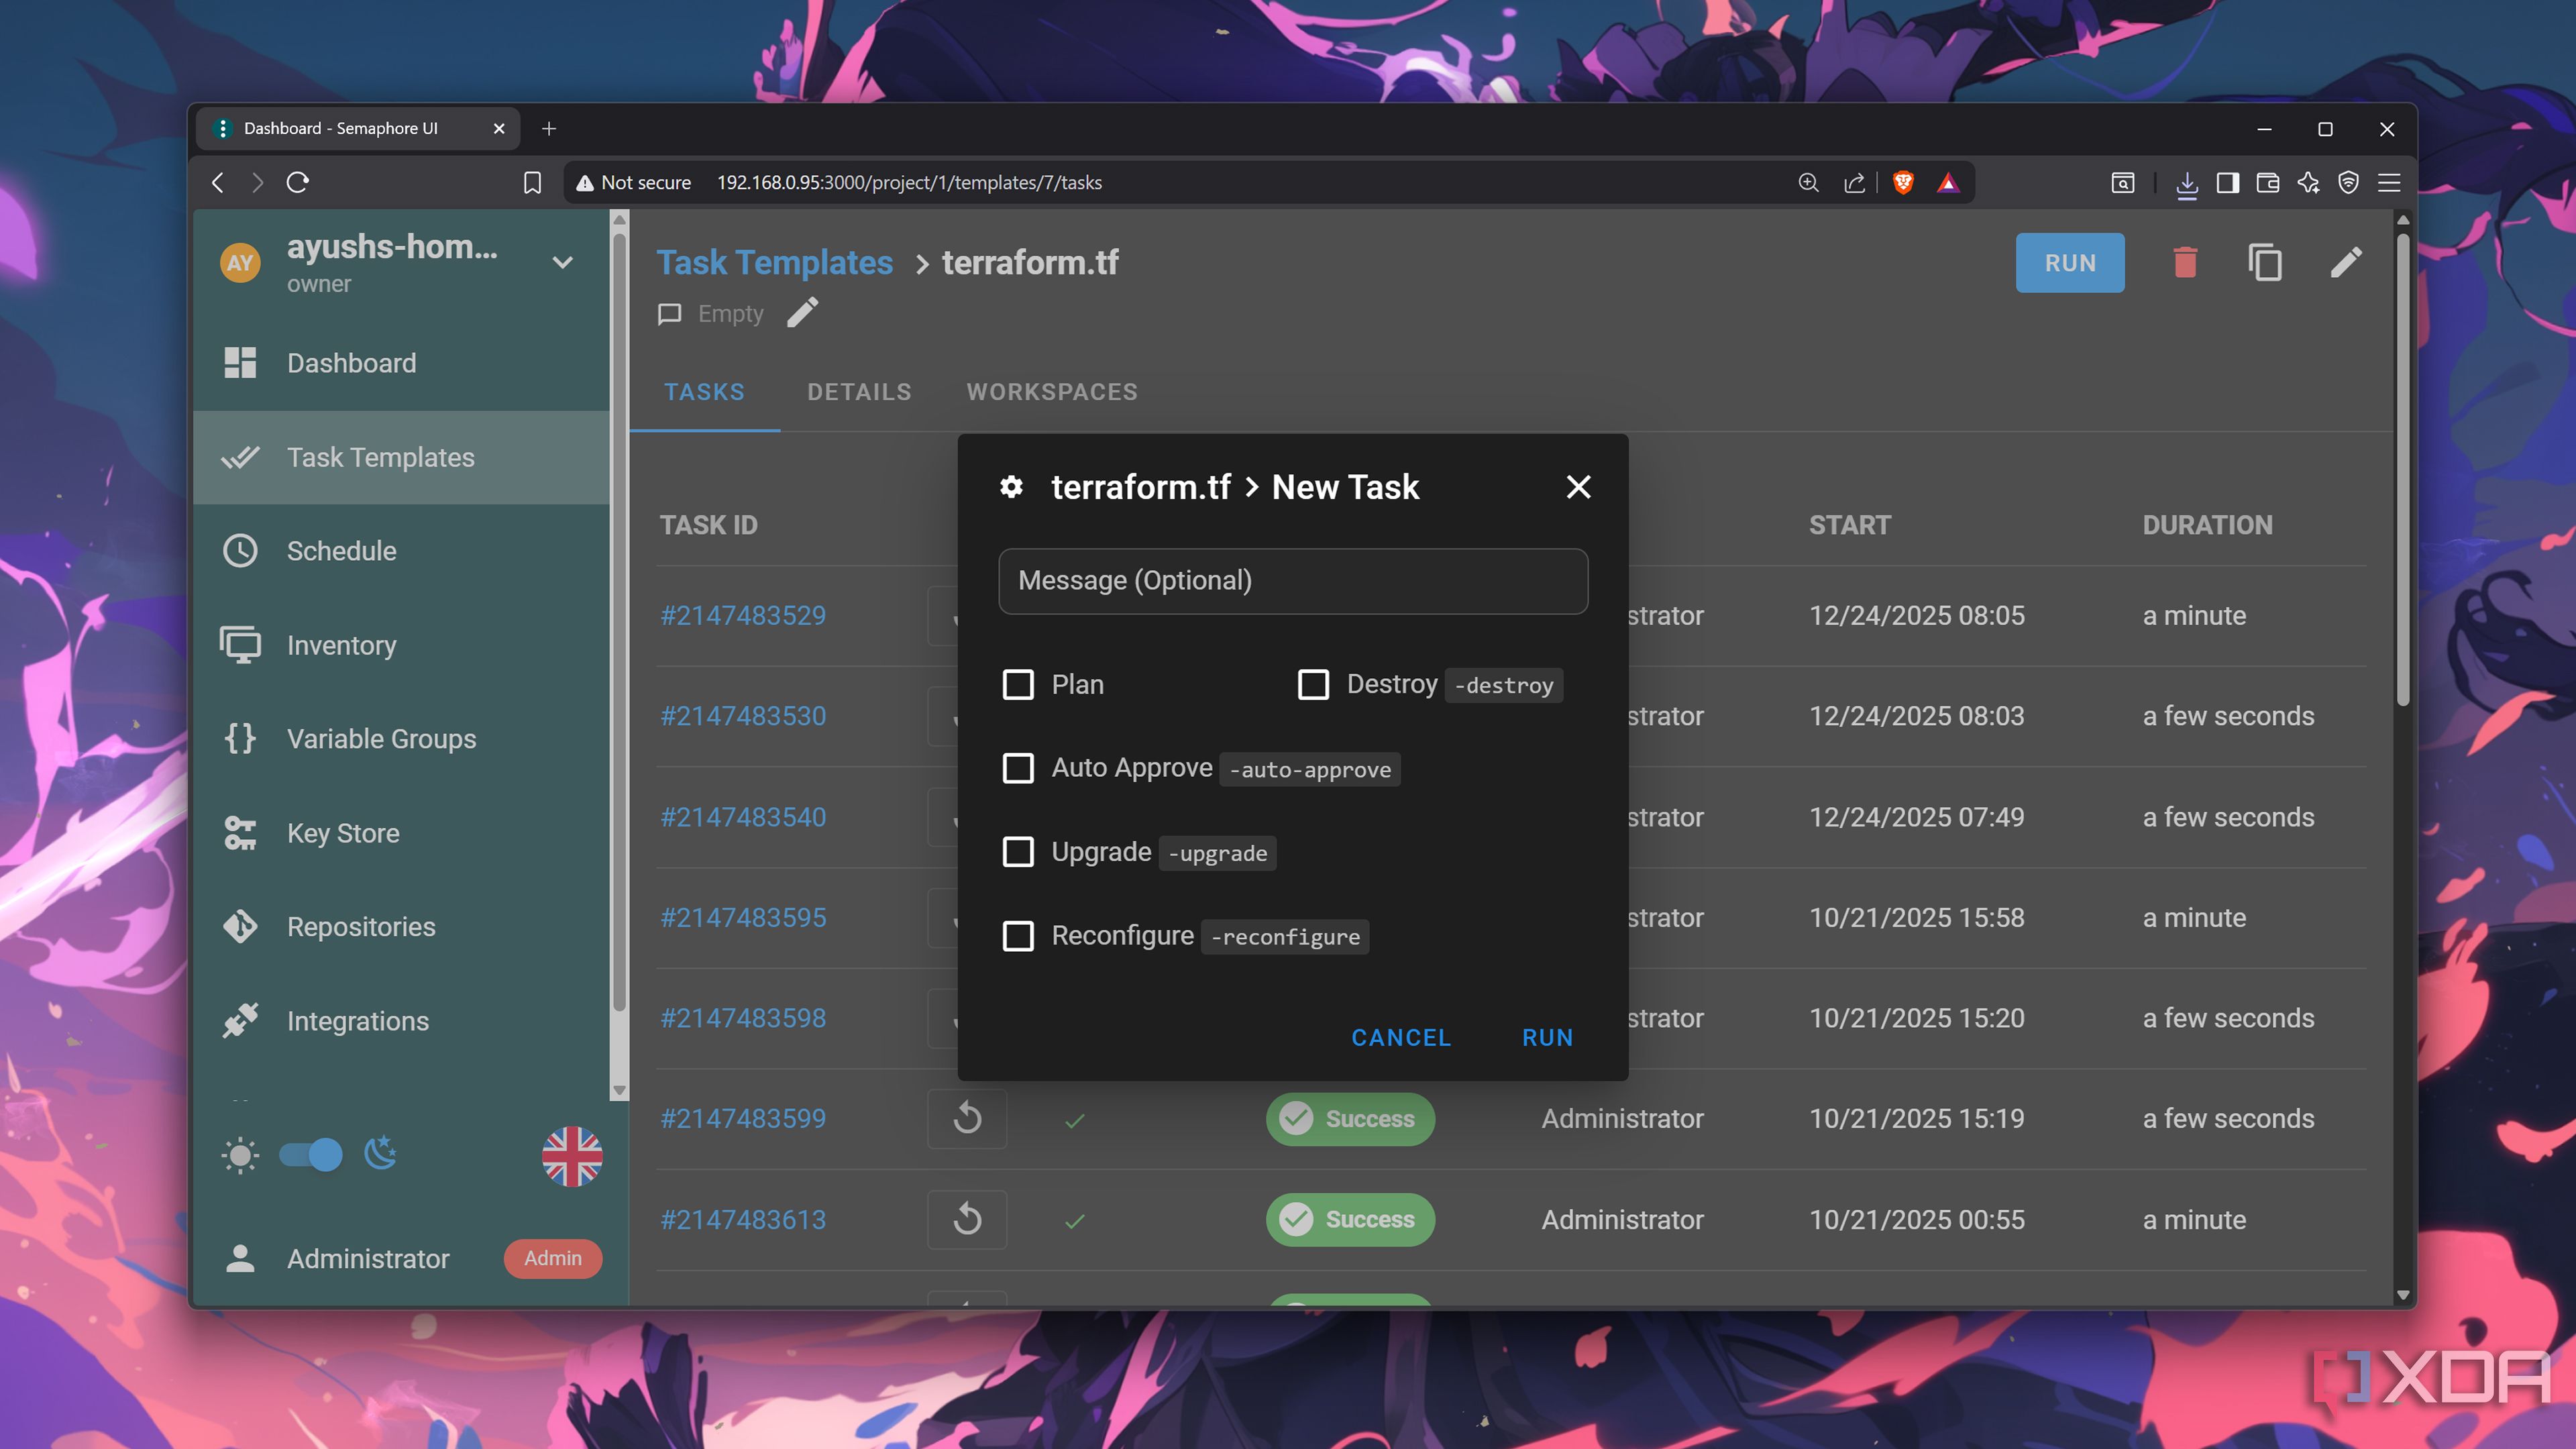Open Variable Groups in the sidebar
Image resolution: width=2576 pixels, height=1449 pixels.
(x=401, y=739)
